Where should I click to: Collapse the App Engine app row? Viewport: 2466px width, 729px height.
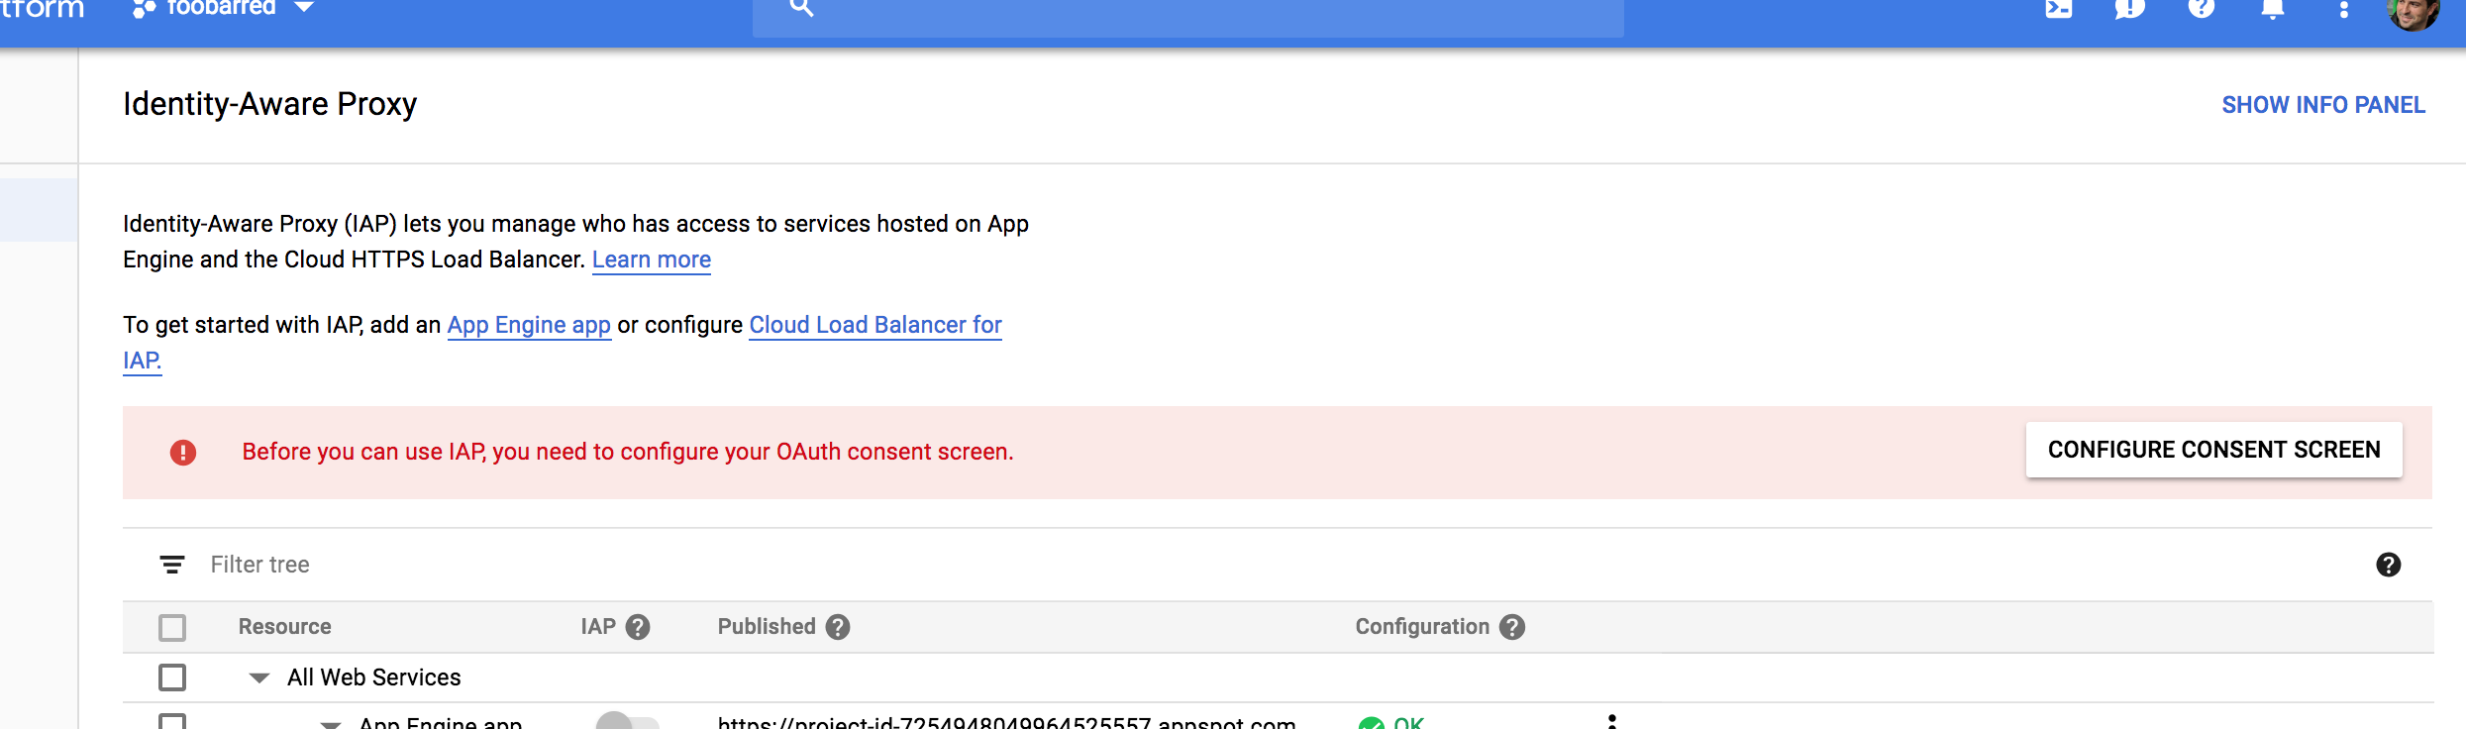331,724
